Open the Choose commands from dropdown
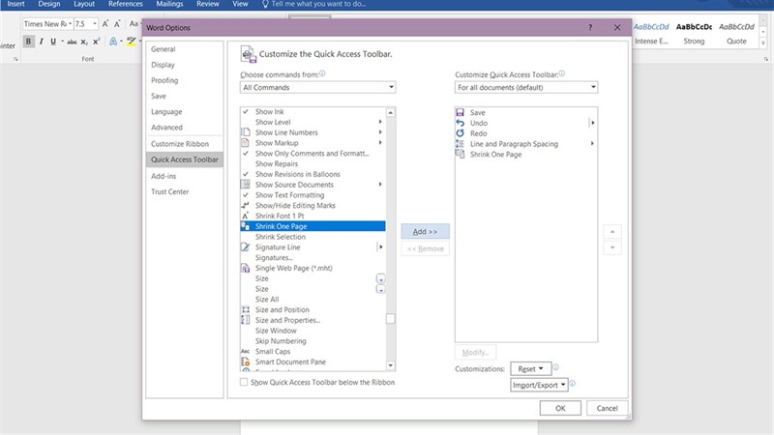774x435 pixels. point(318,87)
